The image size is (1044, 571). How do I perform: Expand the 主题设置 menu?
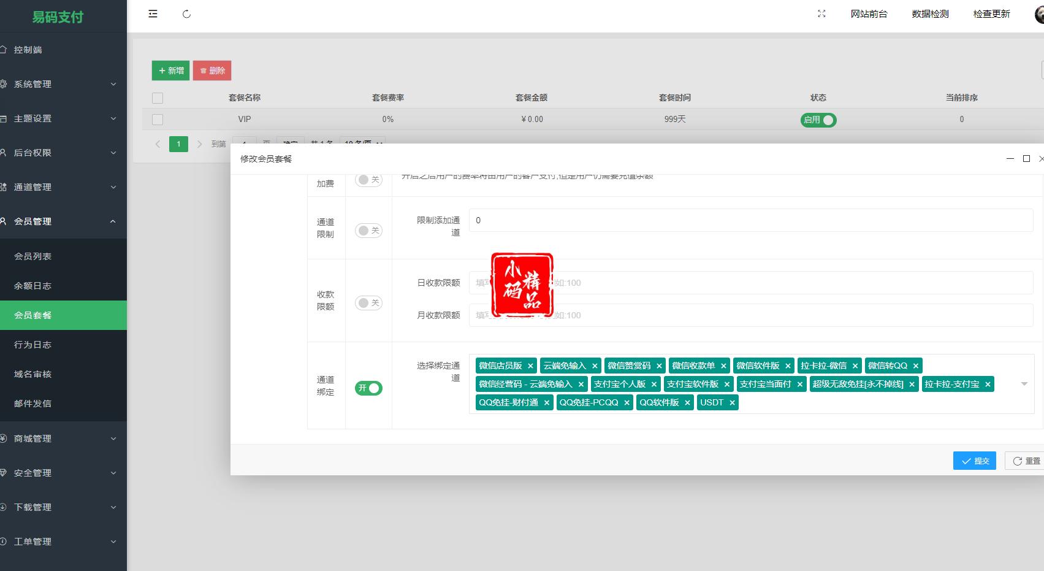tap(63, 118)
